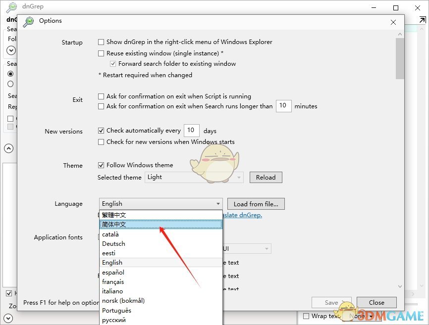Click the Load from file button
Viewport: 429px width, 325px height.
(x=256, y=203)
